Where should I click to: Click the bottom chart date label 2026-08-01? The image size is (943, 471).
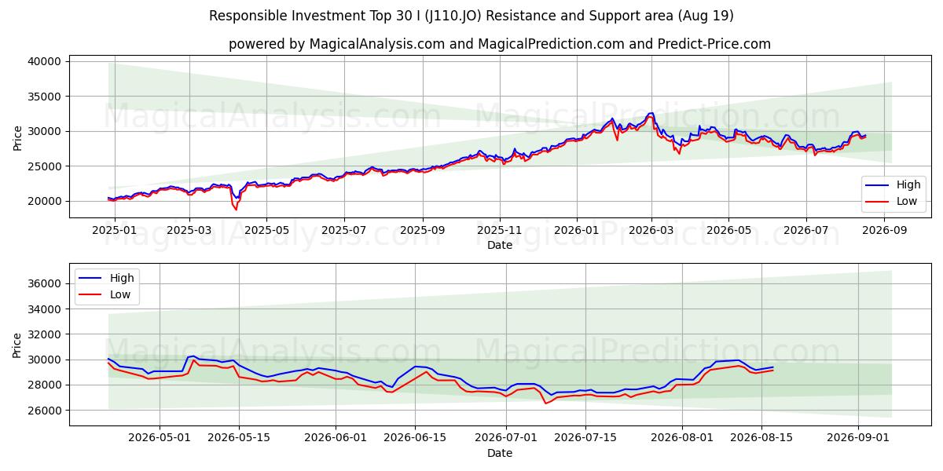(x=681, y=440)
